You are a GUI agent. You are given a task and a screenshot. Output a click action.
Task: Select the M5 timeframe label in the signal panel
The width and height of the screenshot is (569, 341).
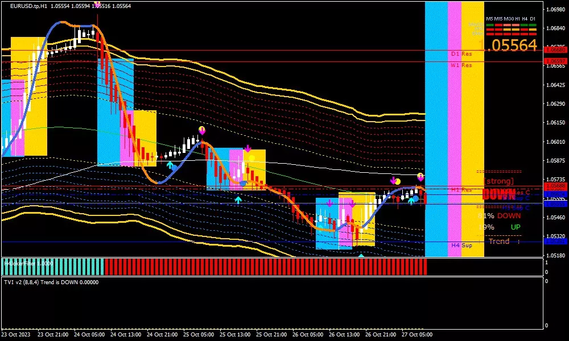(489, 19)
